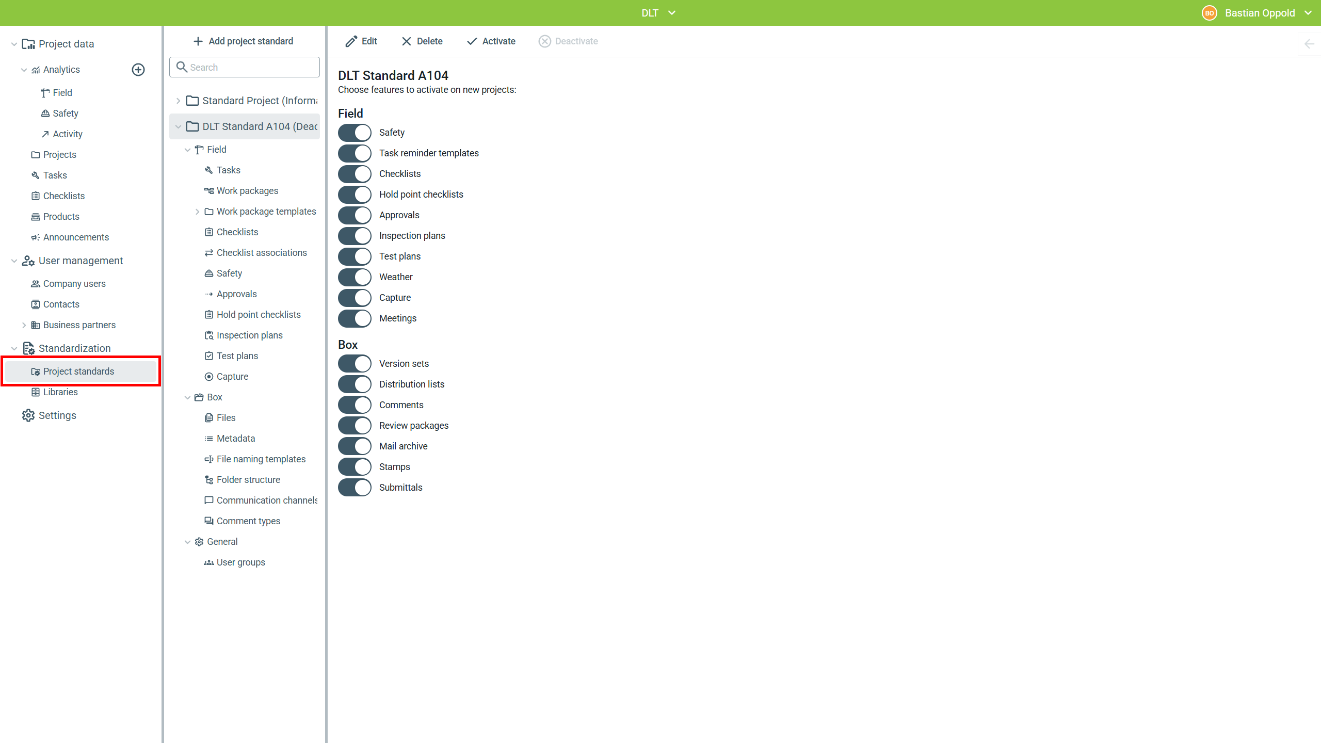
Task: Open File naming templates tree item
Action: [261, 459]
